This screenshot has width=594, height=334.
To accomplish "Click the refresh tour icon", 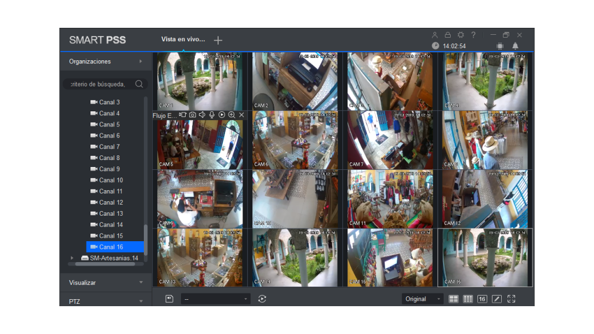I will coord(262,299).
